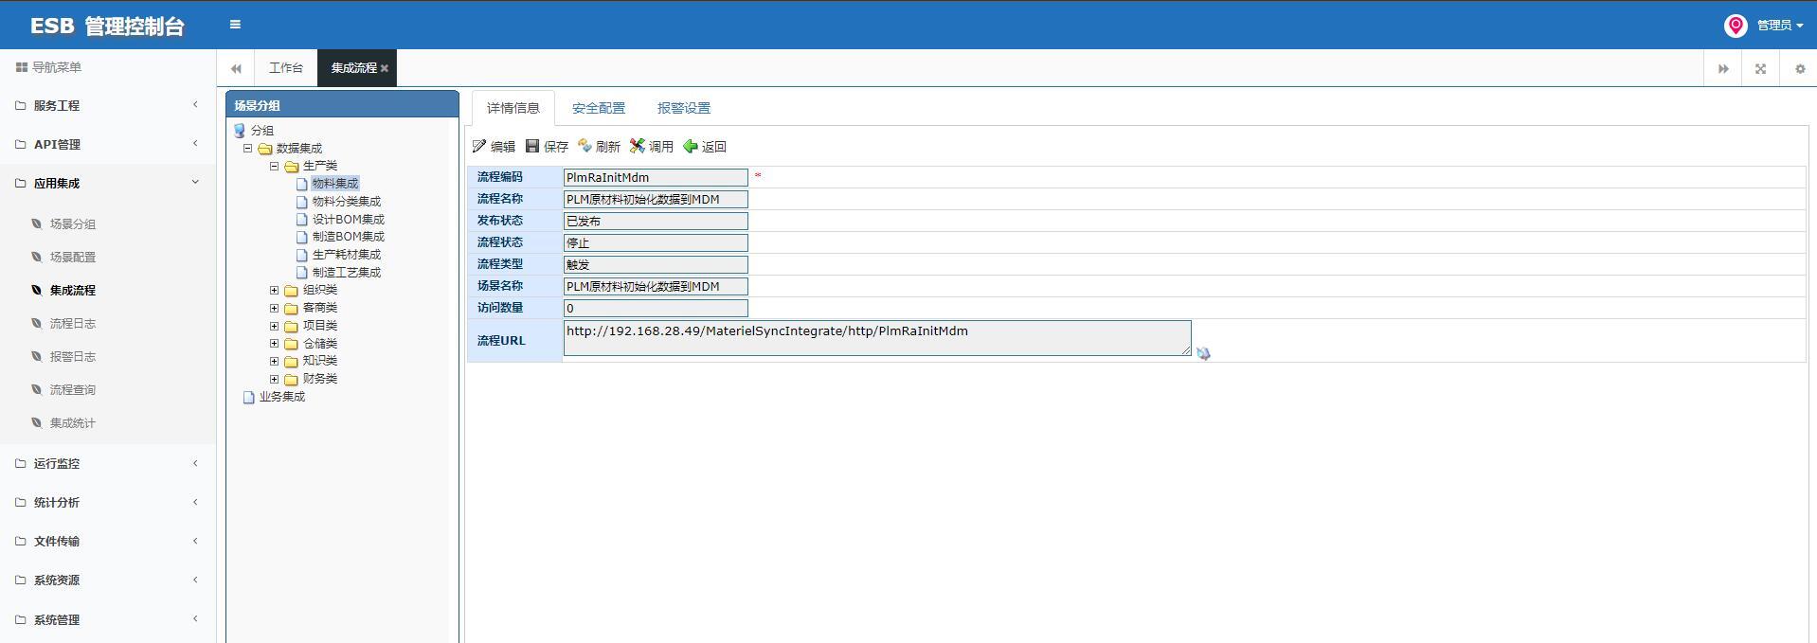Collapse the 生产类 tree node
Image resolution: width=1817 pixels, height=643 pixels.
pyautogui.click(x=275, y=166)
